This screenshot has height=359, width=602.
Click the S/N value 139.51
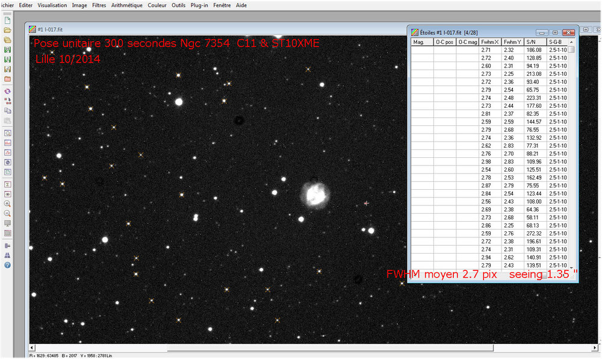pos(534,265)
